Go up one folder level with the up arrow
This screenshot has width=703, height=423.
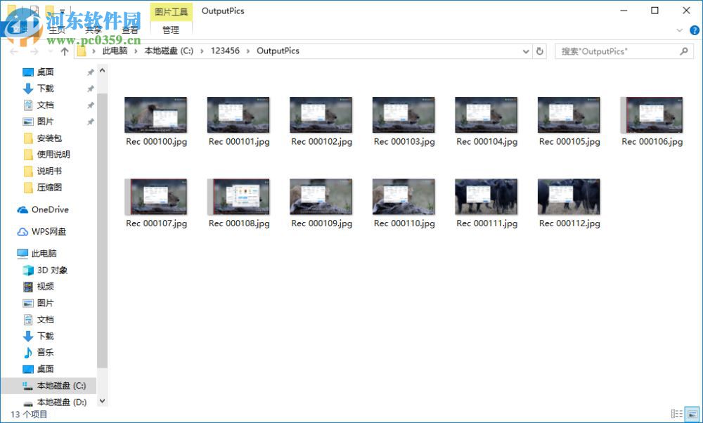click(63, 51)
